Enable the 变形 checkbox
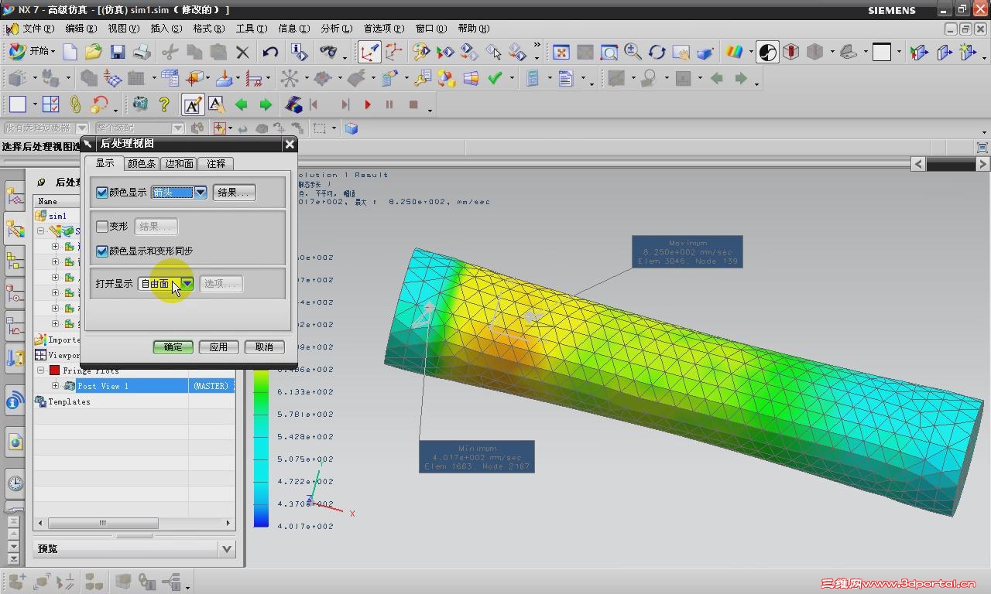This screenshot has height=594, width=991. tap(102, 227)
